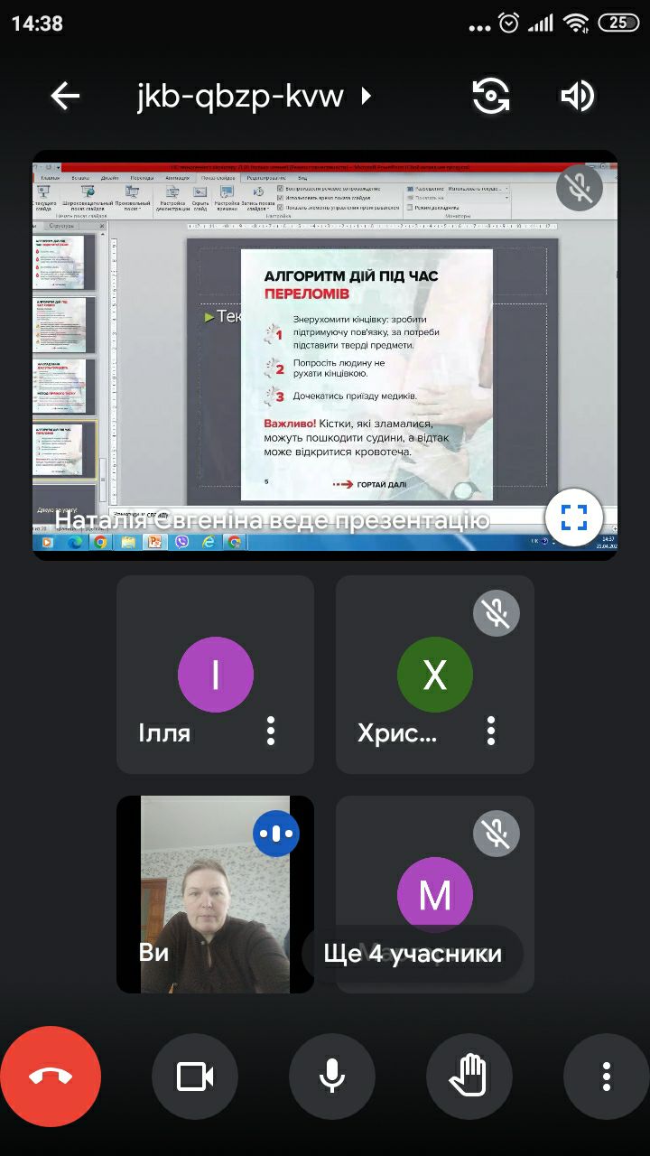Image resolution: width=650 pixels, height=1156 pixels.
Task: Select Ілля participant avatar
Action: pos(216,675)
